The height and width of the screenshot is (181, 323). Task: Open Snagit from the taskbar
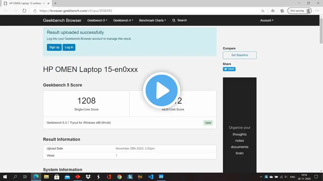click(x=130, y=177)
